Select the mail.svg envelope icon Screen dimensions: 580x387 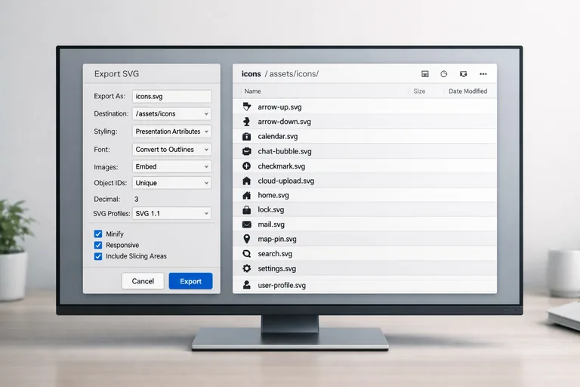[247, 224]
